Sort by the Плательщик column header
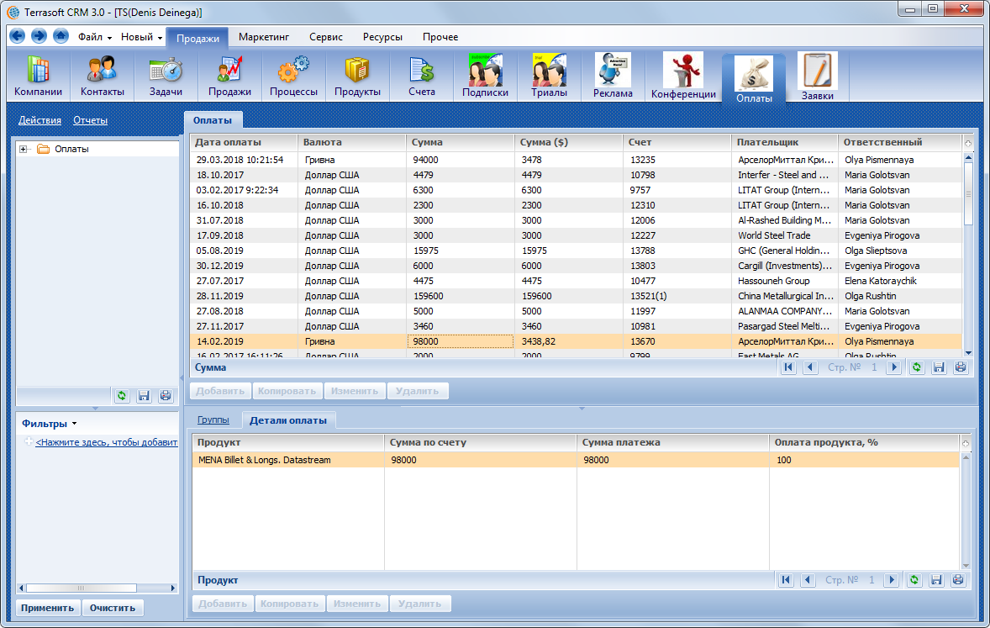The image size is (990, 628). pos(784,142)
